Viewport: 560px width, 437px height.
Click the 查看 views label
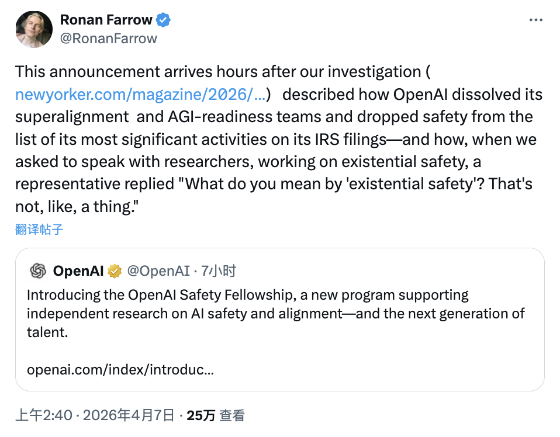coord(233,415)
